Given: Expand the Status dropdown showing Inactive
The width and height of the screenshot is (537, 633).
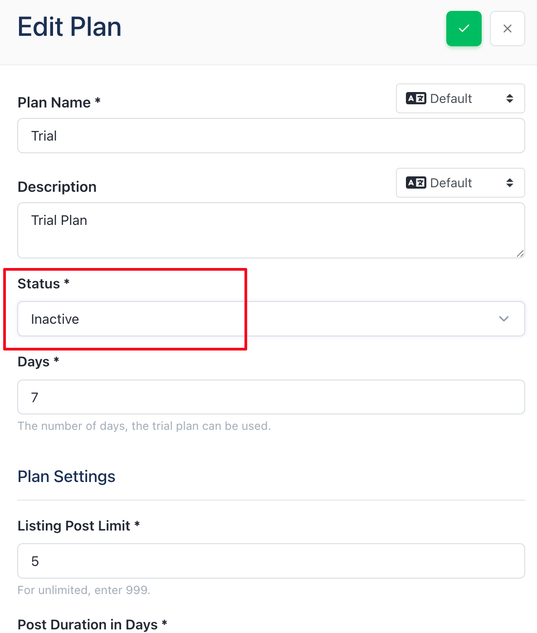Looking at the screenshot, I should click(271, 319).
